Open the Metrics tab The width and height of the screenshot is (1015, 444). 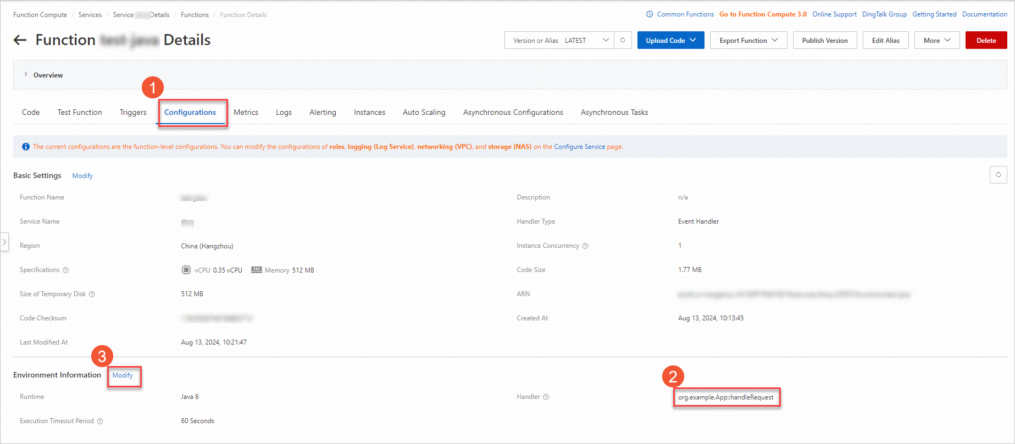point(246,112)
